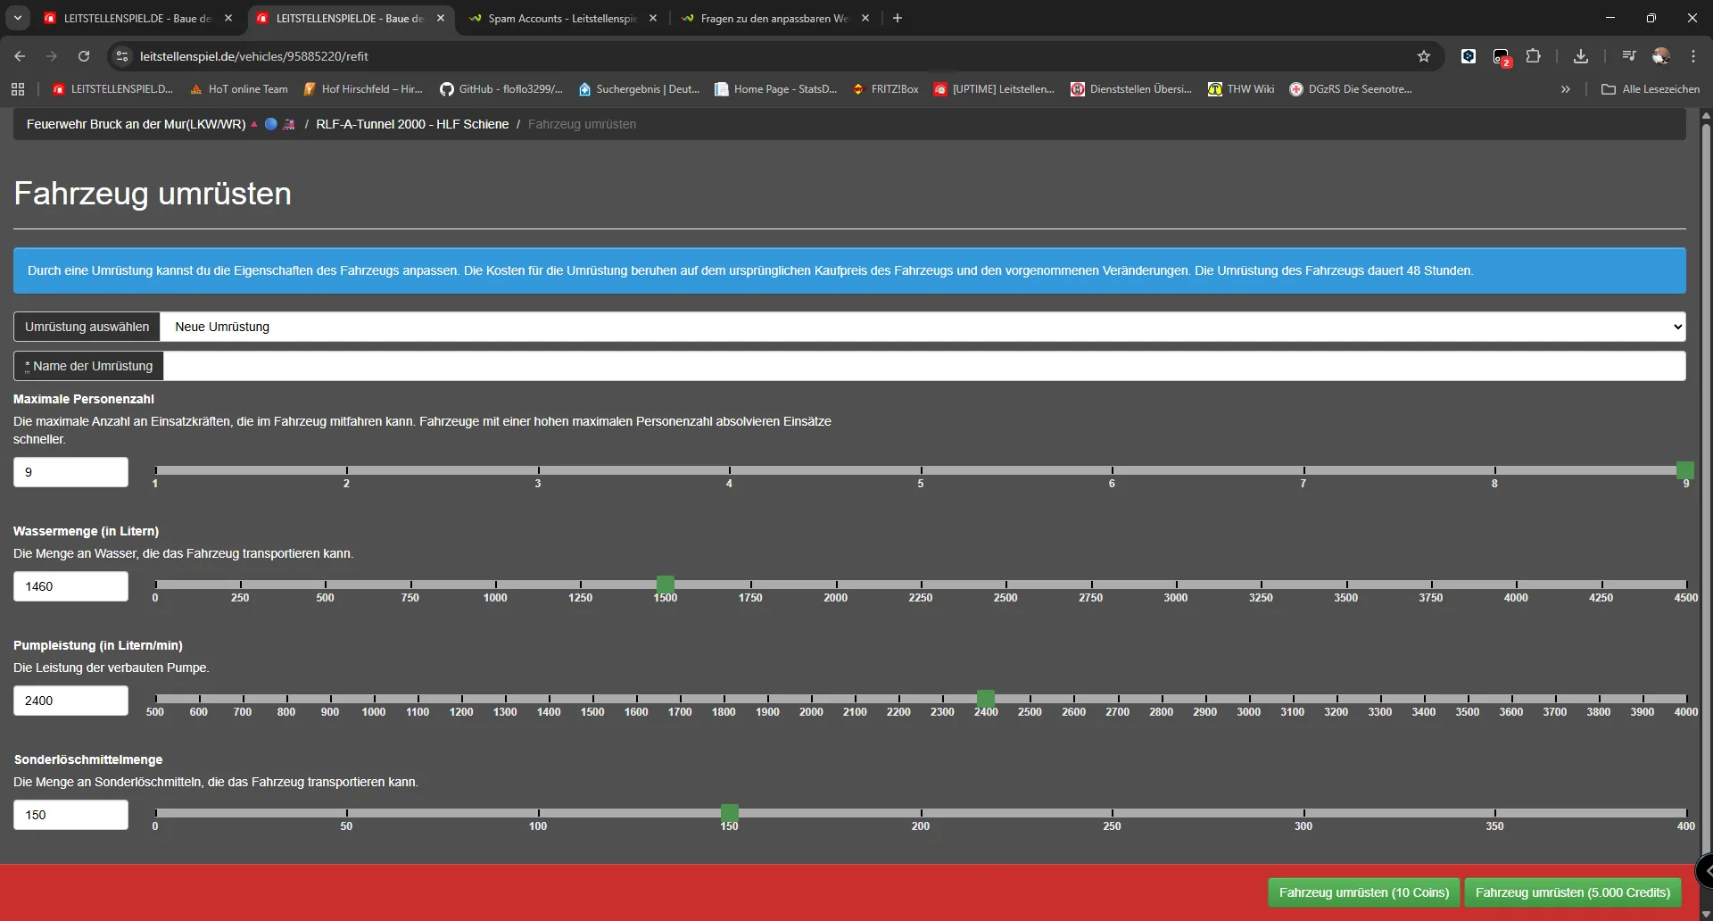The width and height of the screenshot is (1713, 921).
Task: Open the profile avatar icon
Action: [1660, 56]
